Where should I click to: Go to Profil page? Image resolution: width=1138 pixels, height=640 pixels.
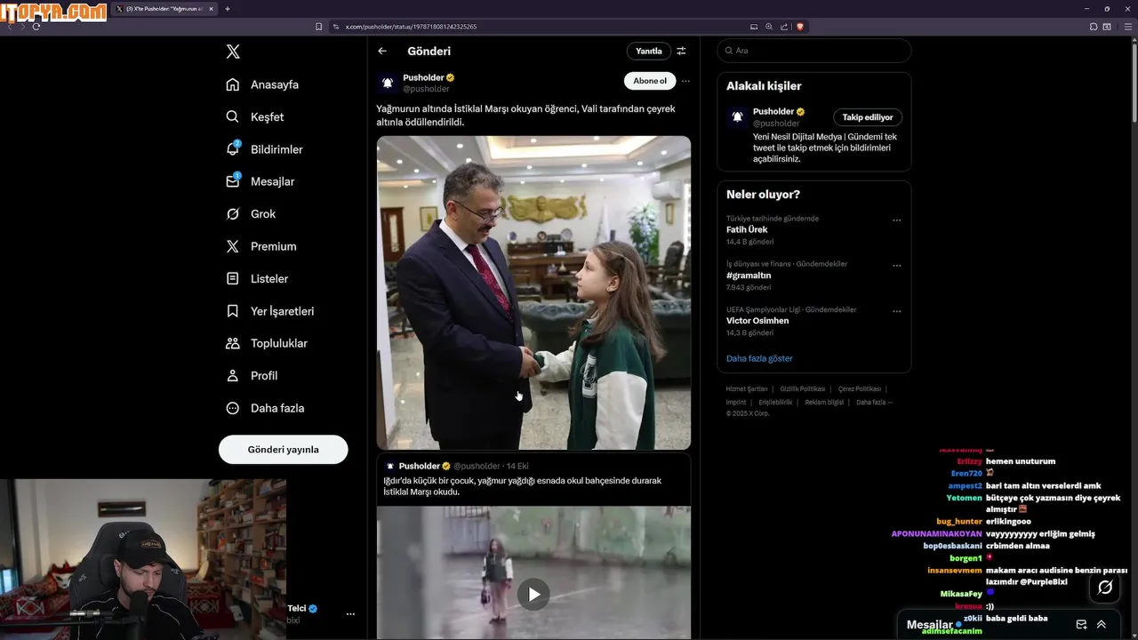click(x=251, y=375)
